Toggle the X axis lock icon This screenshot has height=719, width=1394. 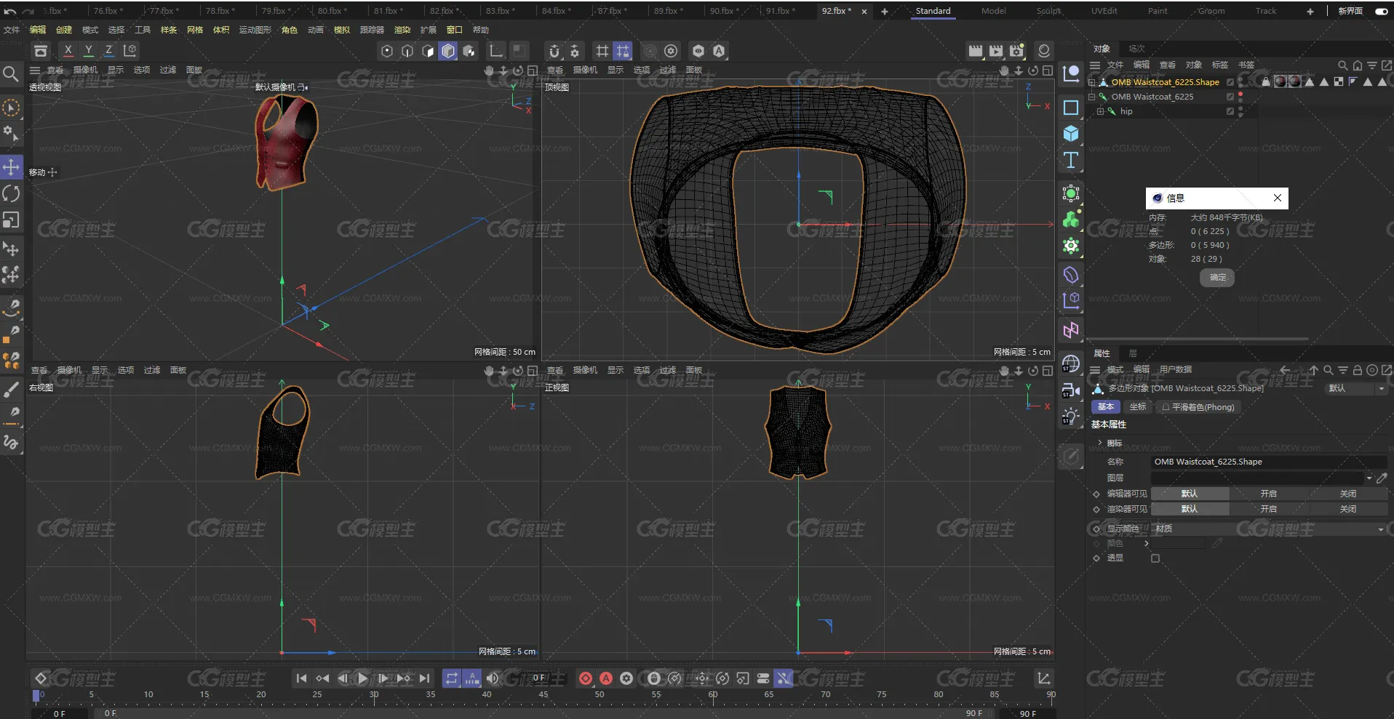[68, 50]
